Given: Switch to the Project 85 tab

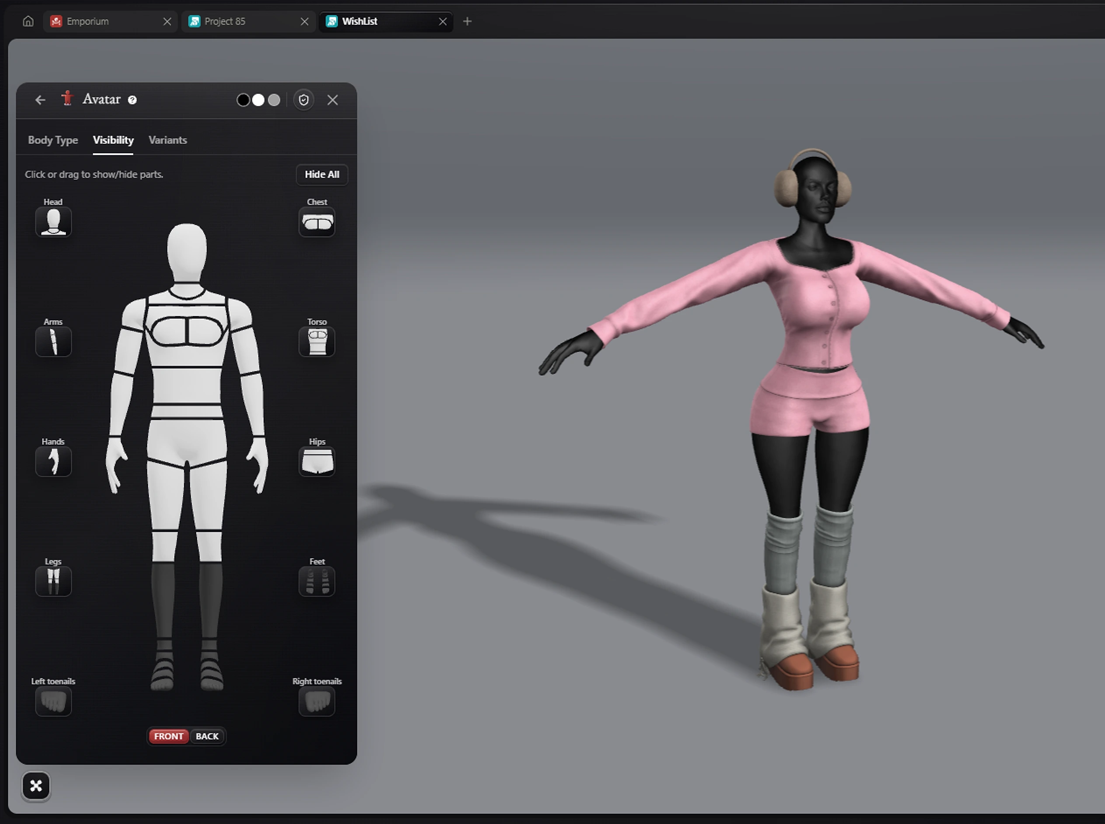Looking at the screenshot, I should [x=248, y=21].
